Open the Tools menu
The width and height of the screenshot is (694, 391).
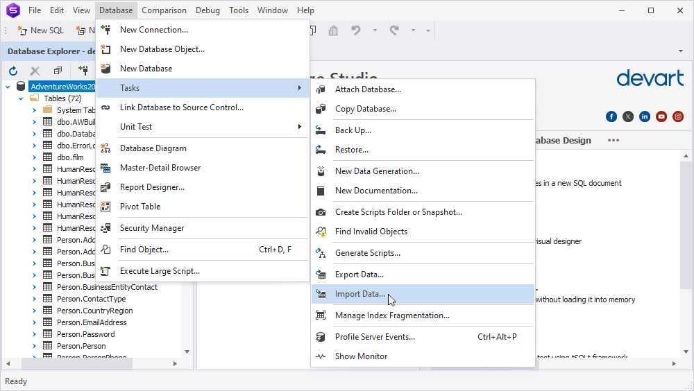pyautogui.click(x=239, y=10)
